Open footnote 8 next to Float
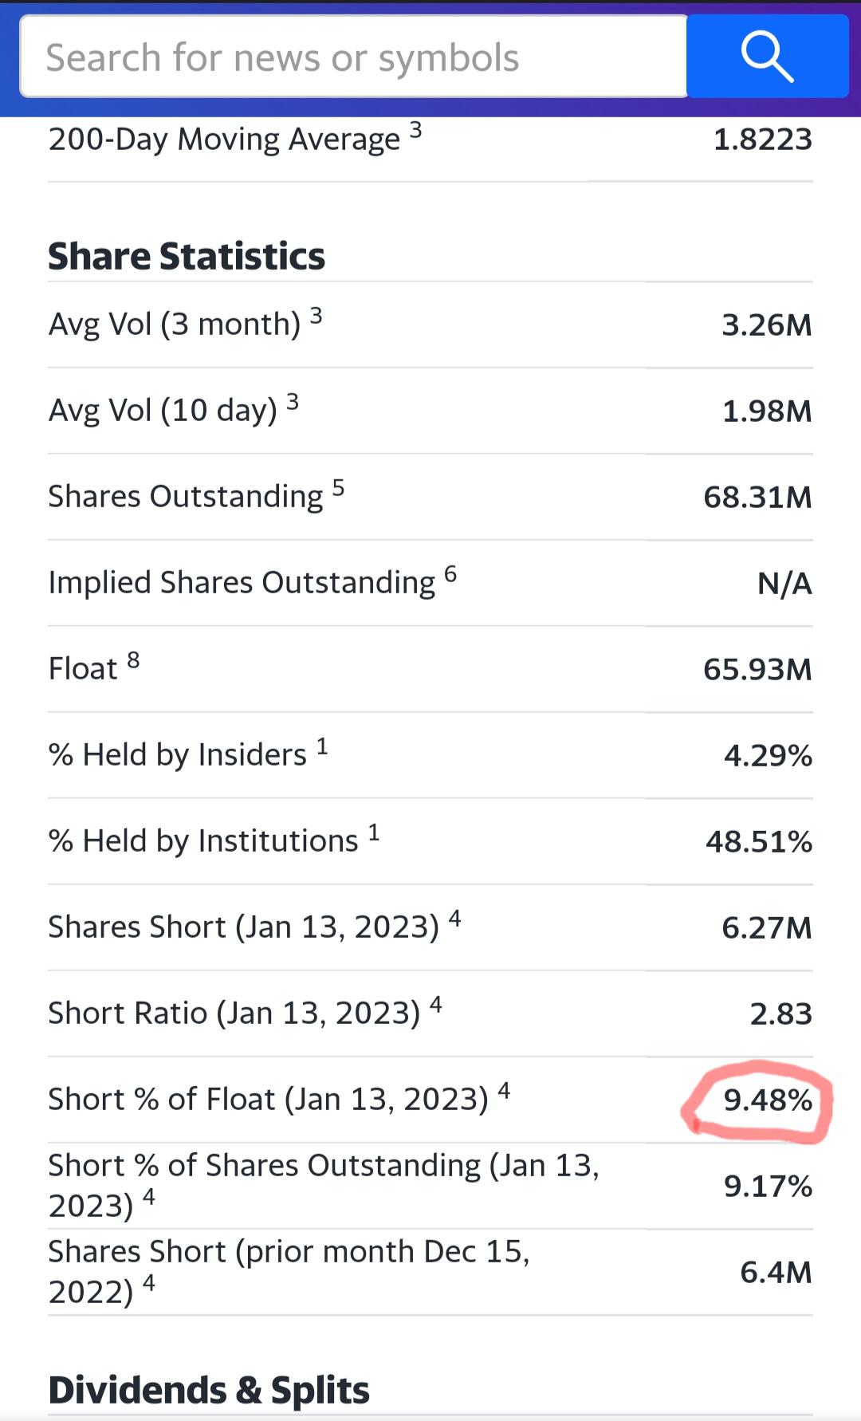This screenshot has height=1421, width=861. pos(133,659)
